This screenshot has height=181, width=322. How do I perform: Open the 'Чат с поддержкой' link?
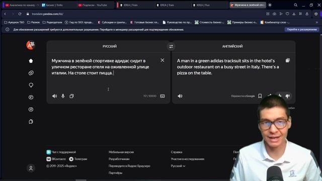point(61,152)
